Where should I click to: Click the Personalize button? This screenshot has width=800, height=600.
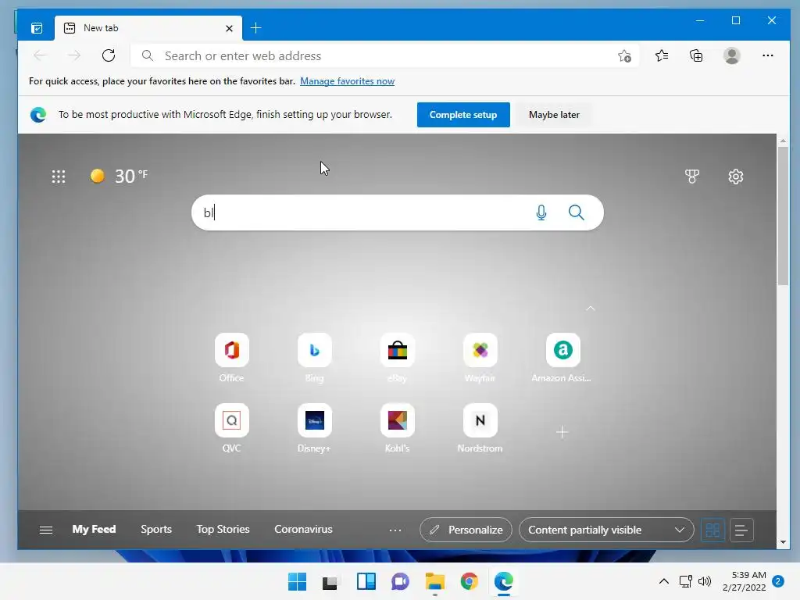point(466,530)
